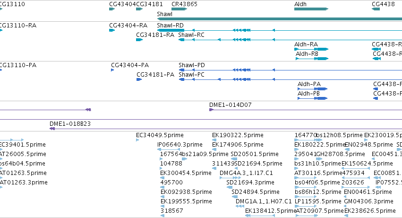Select the Aldh-RB transcript label

click(307, 54)
